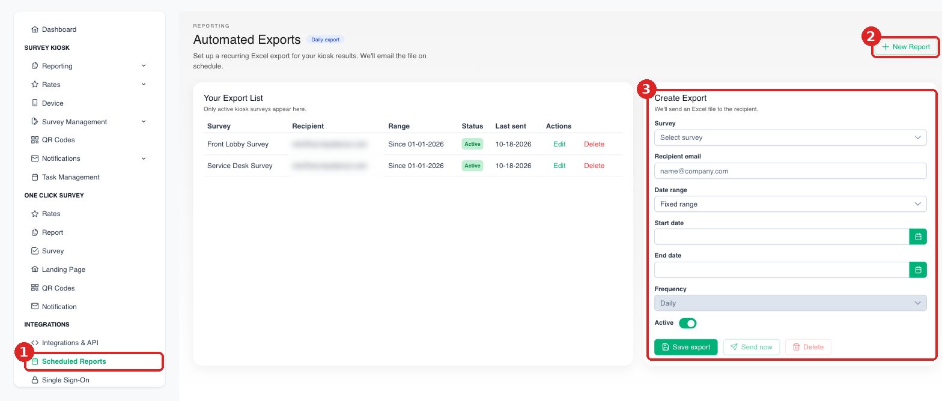Click the Start date text field
Screen dimensions: 942x401
pos(782,237)
